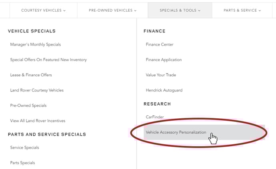Open the Finance Application page
The height and width of the screenshot is (169, 276).
tap(164, 60)
